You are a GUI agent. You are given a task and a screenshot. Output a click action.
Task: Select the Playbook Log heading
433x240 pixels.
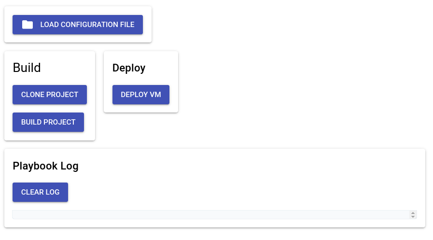coord(45,166)
